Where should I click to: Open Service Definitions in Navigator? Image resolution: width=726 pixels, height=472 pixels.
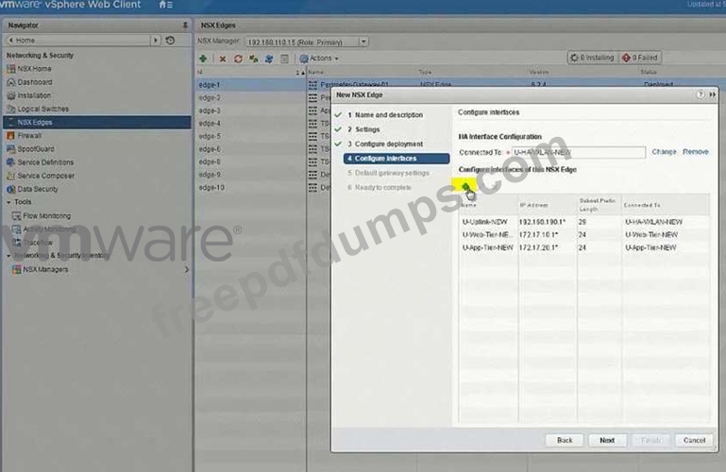(x=45, y=162)
